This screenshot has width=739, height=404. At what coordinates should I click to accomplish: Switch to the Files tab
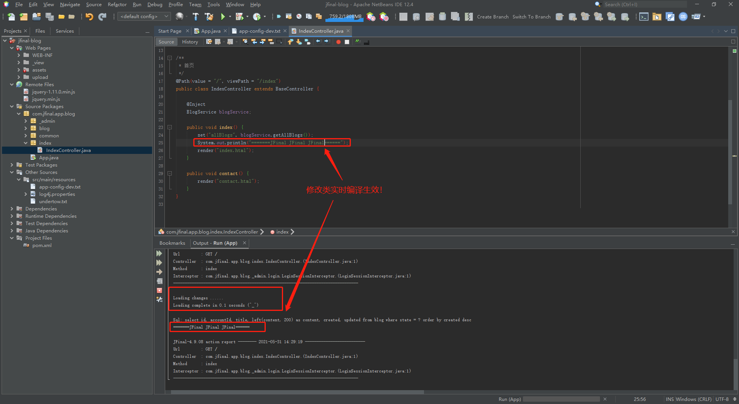coord(40,31)
